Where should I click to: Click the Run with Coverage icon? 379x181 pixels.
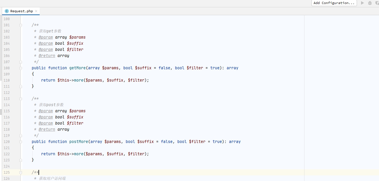[377, 3]
